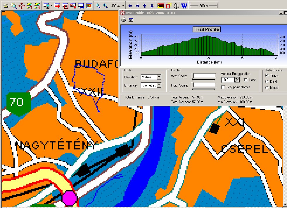The height and width of the screenshot is (208, 287).
Task: Open the Distance units dropdown
Action: pyautogui.click(x=159, y=85)
